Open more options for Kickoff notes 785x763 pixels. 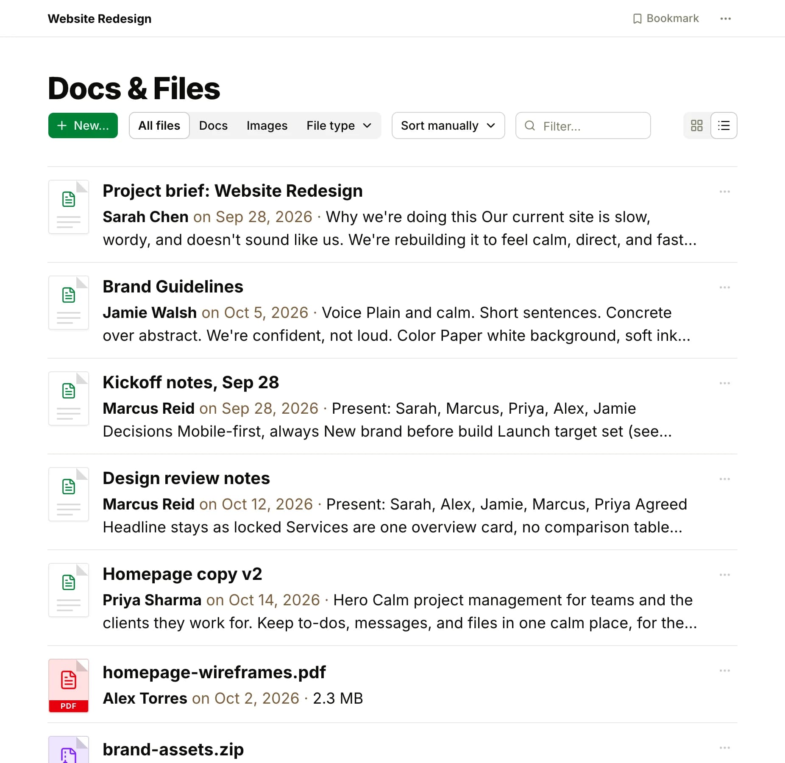pos(725,383)
